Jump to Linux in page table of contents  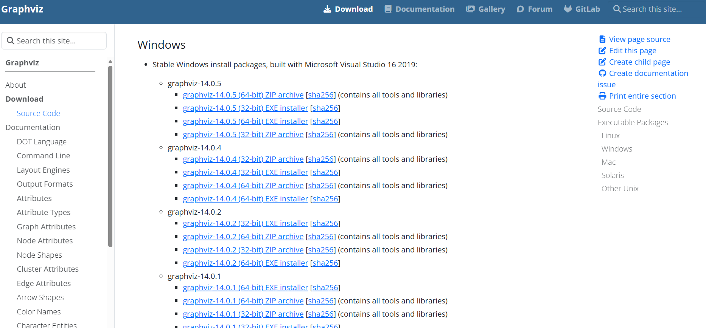tap(610, 136)
